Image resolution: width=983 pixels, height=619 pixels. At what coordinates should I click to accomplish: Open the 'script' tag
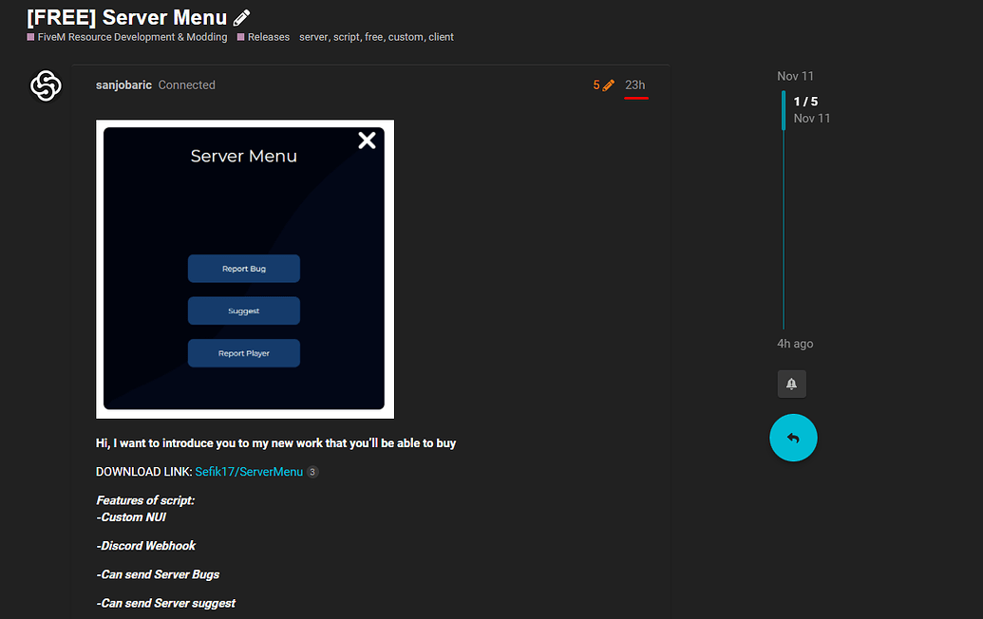[x=347, y=37]
